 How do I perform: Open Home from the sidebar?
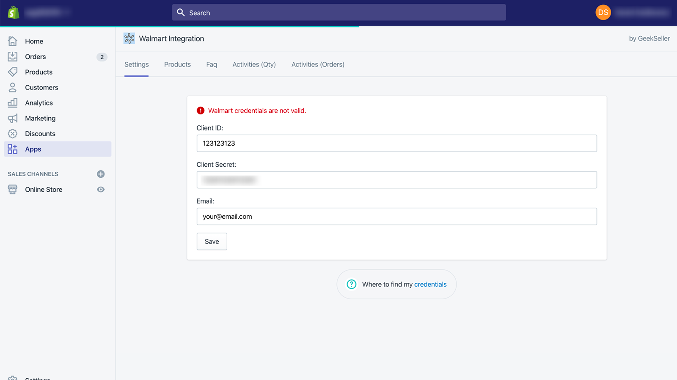[34, 41]
